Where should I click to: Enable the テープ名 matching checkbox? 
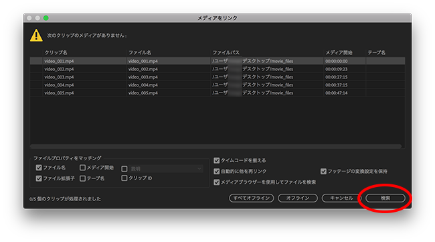(x=82, y=178)
